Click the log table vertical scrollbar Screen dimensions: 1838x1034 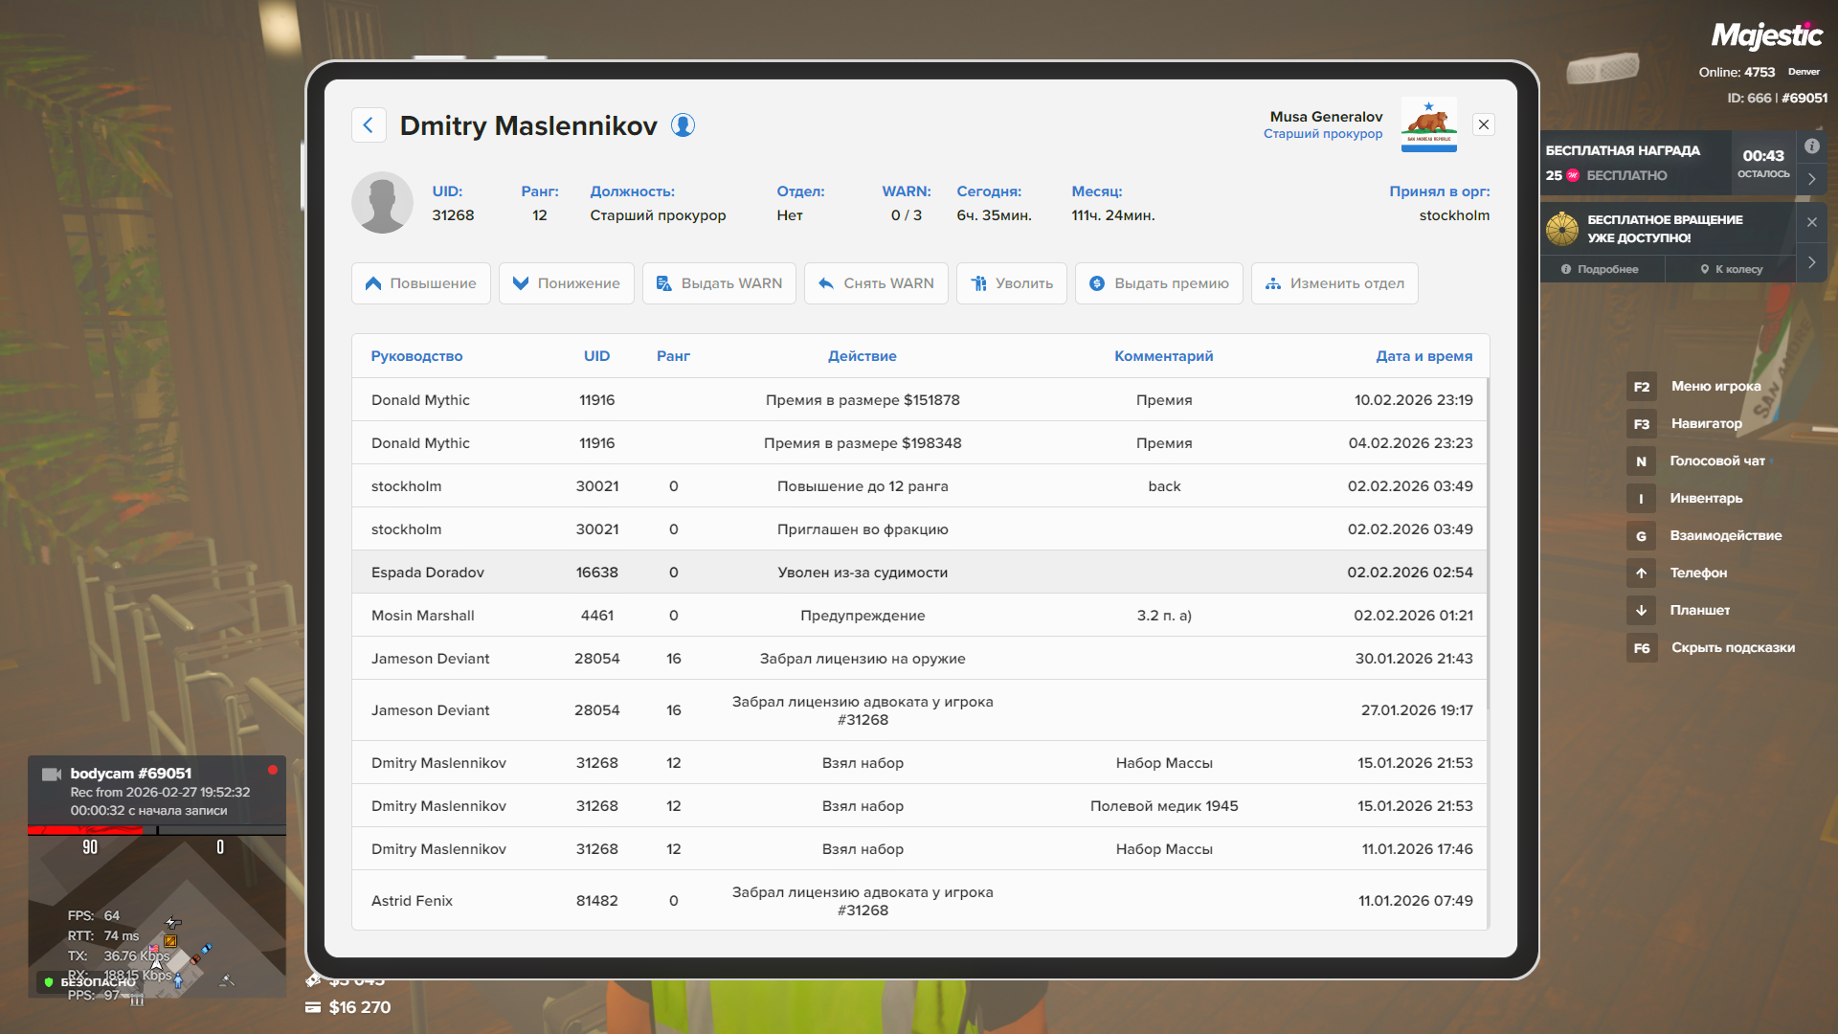(1488, 536)
